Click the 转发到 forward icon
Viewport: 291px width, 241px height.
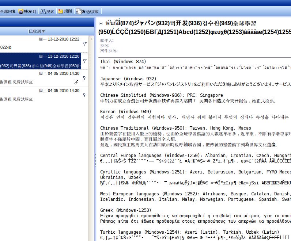[x=21, y=11]
